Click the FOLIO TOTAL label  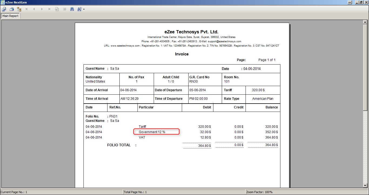tap(119, 145)
